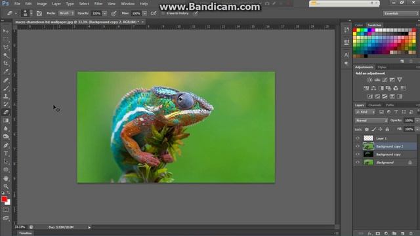Select the Eraser tool
This screenshot has height=236, width=420.
(6, 112)
